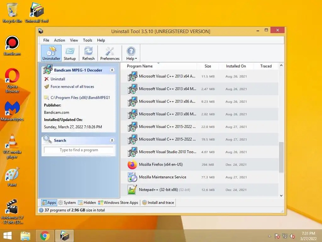Viewport: 322px width, 242px height.
Task: Select Microsoft Visual C++ 2013 x64 M... icon
Action: pyautogui.click(x=132, y=89)
